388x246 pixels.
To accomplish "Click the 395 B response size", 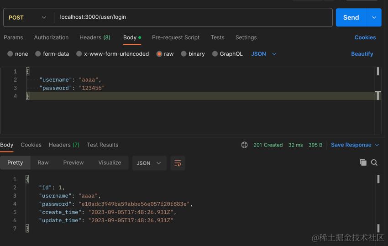I will coord(315,145).
